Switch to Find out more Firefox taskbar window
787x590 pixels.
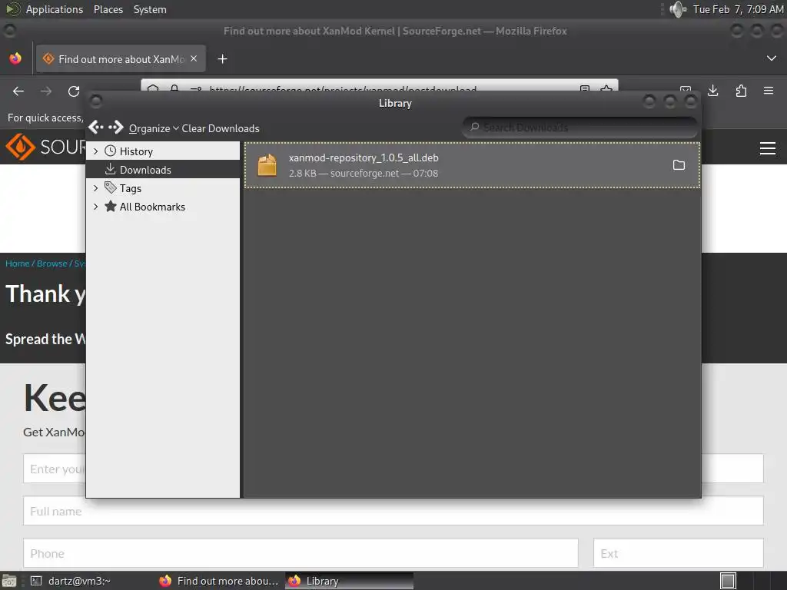219,581
